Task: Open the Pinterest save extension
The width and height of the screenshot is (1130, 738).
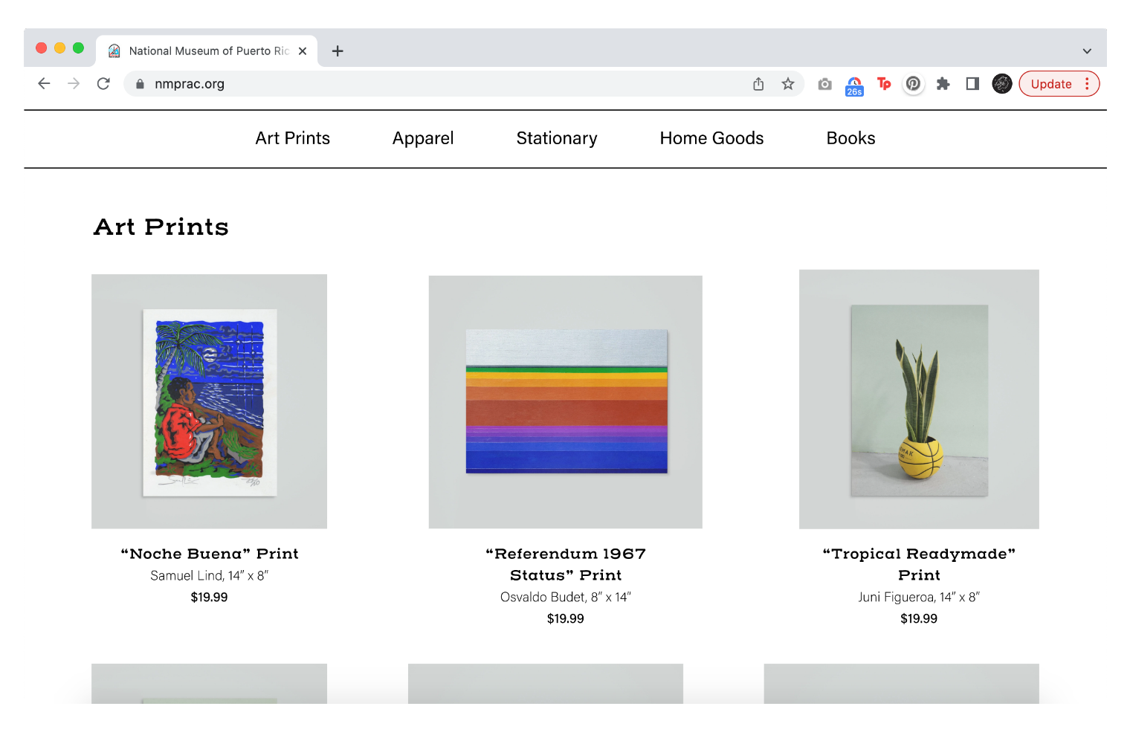Action: point(914,84)
